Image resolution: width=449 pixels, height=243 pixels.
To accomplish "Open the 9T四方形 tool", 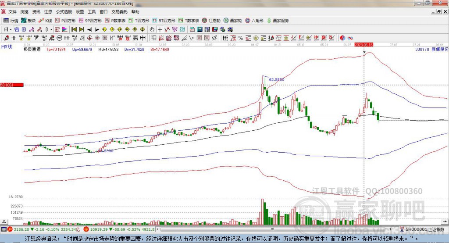I will click(164, 21).
